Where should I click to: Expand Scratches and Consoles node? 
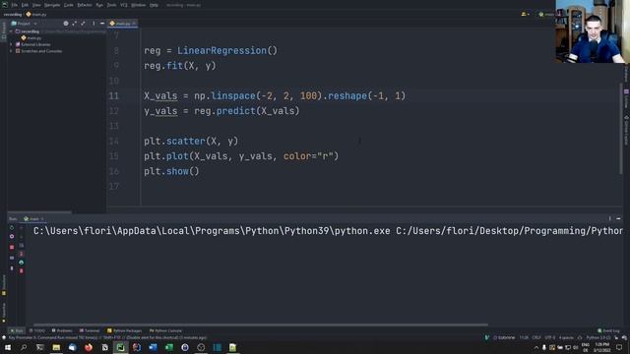pos(11,51)
